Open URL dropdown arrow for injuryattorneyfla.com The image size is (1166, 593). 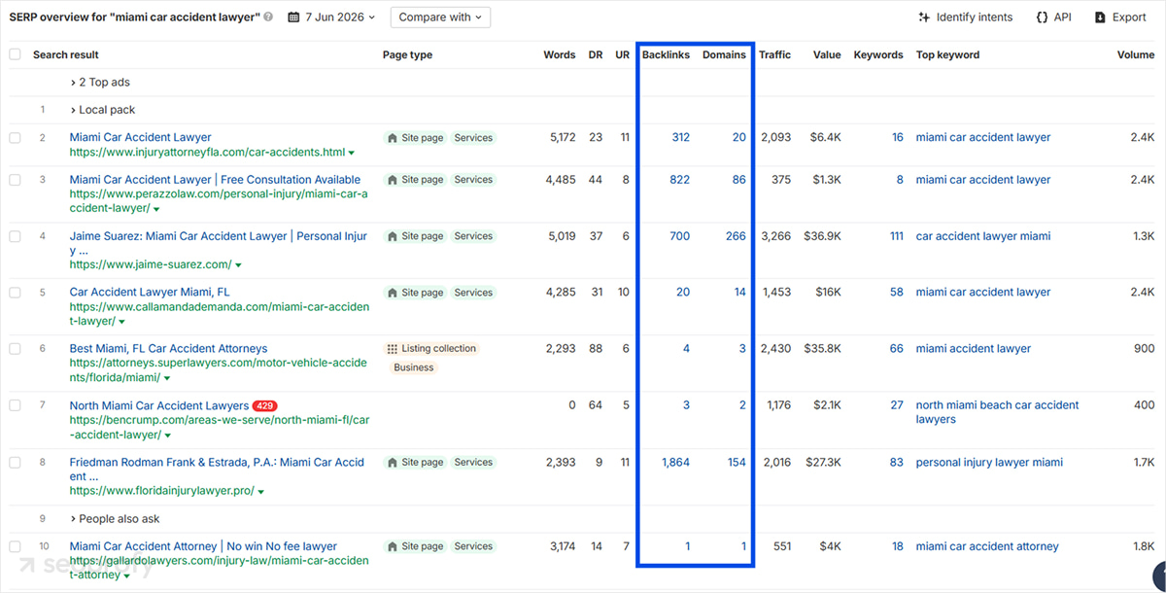[x=352, y=153]
